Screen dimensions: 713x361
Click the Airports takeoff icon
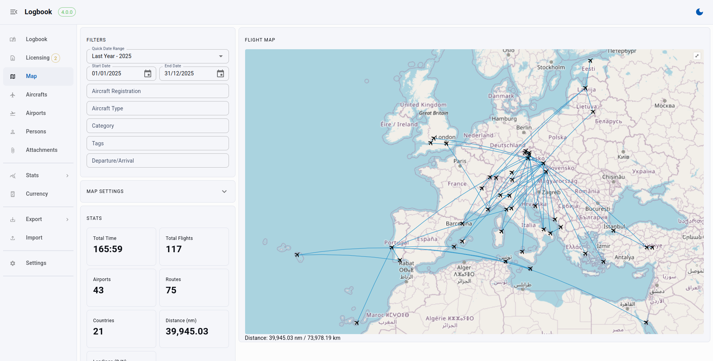13,113
